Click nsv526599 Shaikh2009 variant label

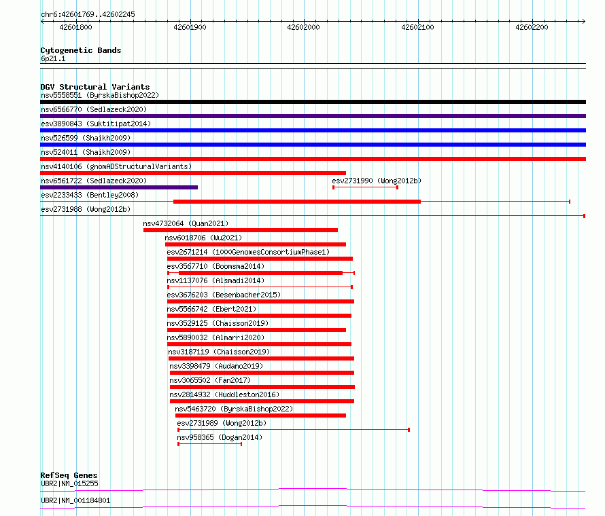click(x=86, y=138)
